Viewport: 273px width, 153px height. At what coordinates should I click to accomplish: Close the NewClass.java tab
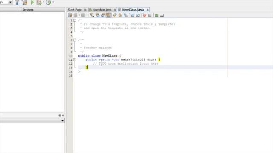[148, 10]
